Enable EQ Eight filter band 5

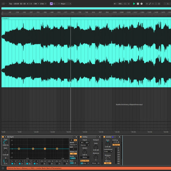tap(42, 164)
